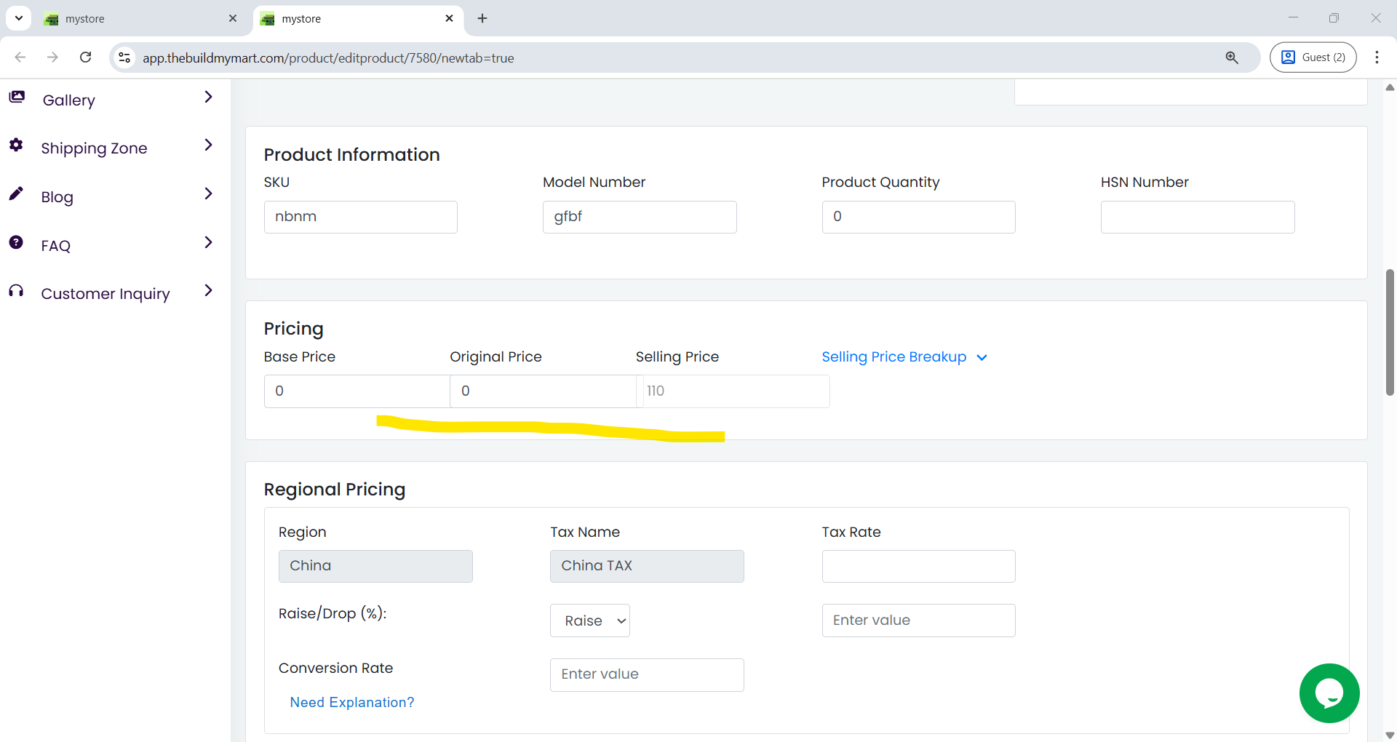
Task: Expand the Gallery menu chevron
Action: 208,97
